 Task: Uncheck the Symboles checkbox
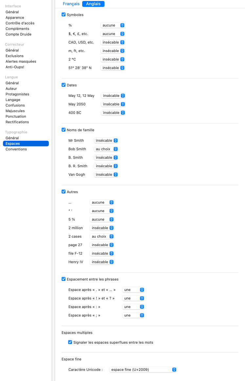click(64, 15)
